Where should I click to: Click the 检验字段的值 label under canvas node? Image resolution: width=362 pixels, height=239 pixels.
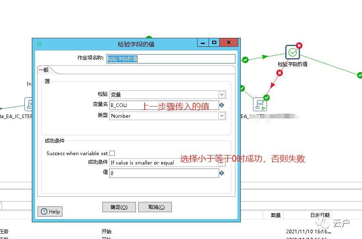[293, 64]
